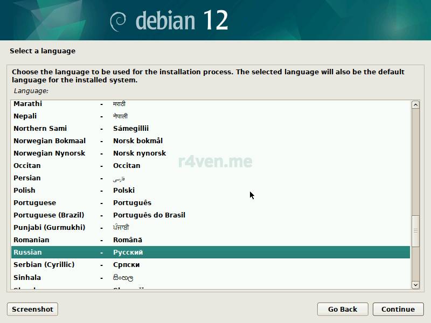
Task: Click the scrollbar down arrow
Action: (x=415, y=284)
